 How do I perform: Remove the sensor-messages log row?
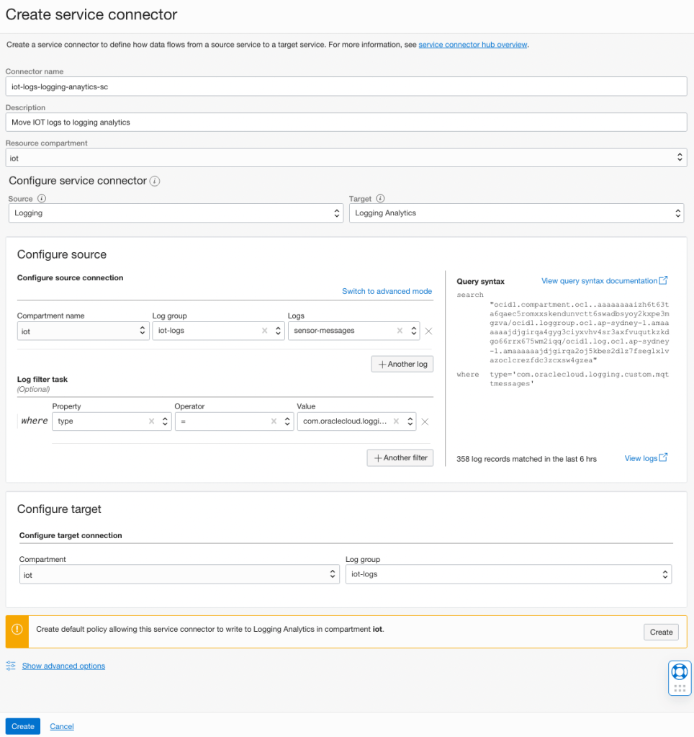coord(428,331)
